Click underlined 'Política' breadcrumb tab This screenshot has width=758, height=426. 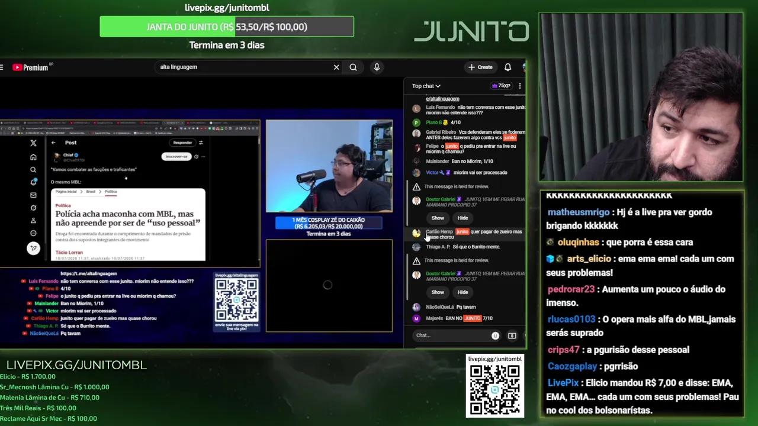(111, 192)
